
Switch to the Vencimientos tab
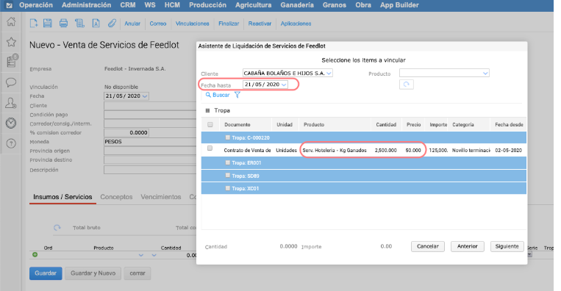pyautogui.click(x=160, y=197)
